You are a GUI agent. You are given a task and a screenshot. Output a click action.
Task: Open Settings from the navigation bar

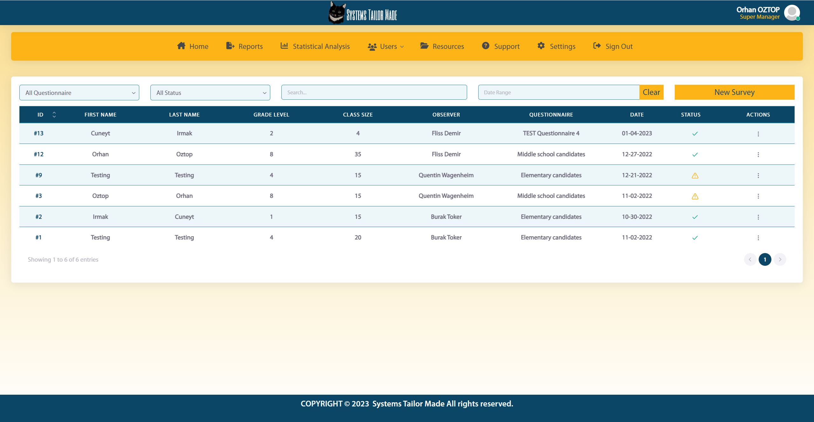[x=556, y=46]
